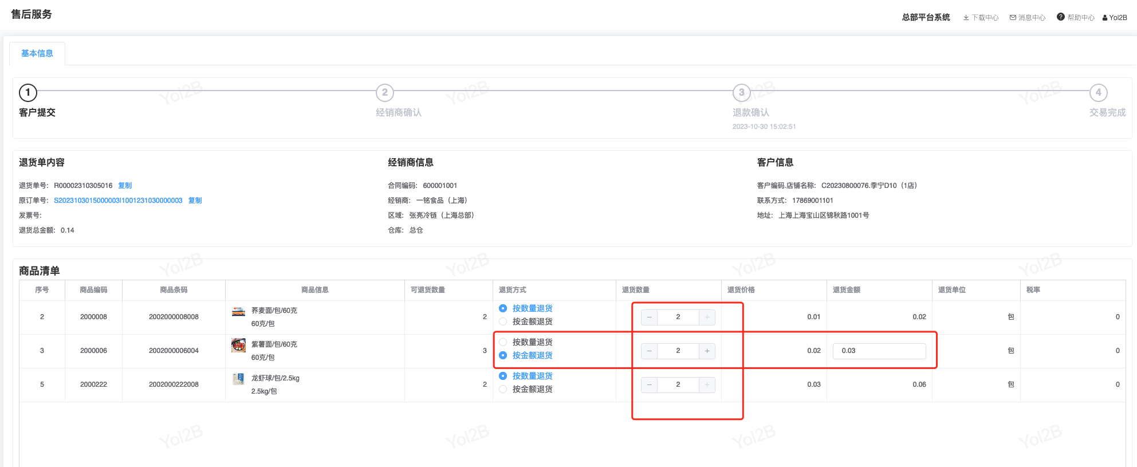1137x467 pixels.
Task: Increase return quantity for 紫薯面
Action: (707, 351)
